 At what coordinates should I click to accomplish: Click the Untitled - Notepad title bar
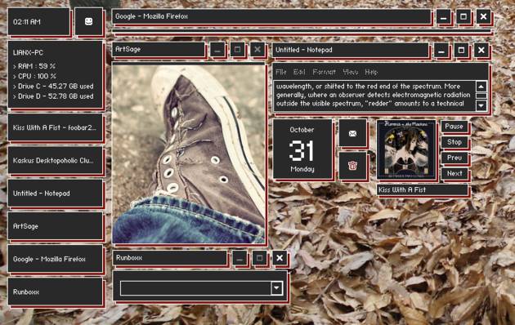pos(351,50)
